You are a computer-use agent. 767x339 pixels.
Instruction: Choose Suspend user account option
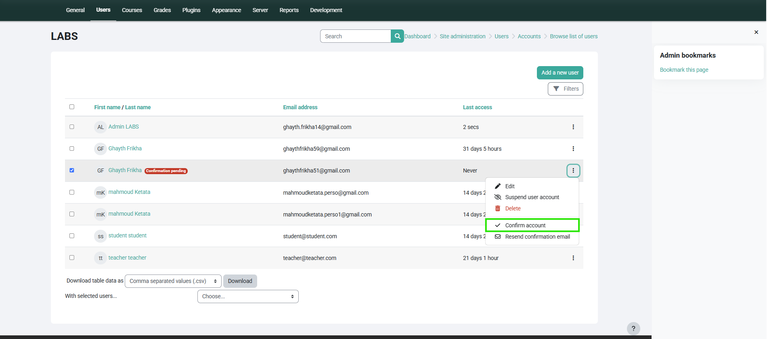(x=532, y=197)
